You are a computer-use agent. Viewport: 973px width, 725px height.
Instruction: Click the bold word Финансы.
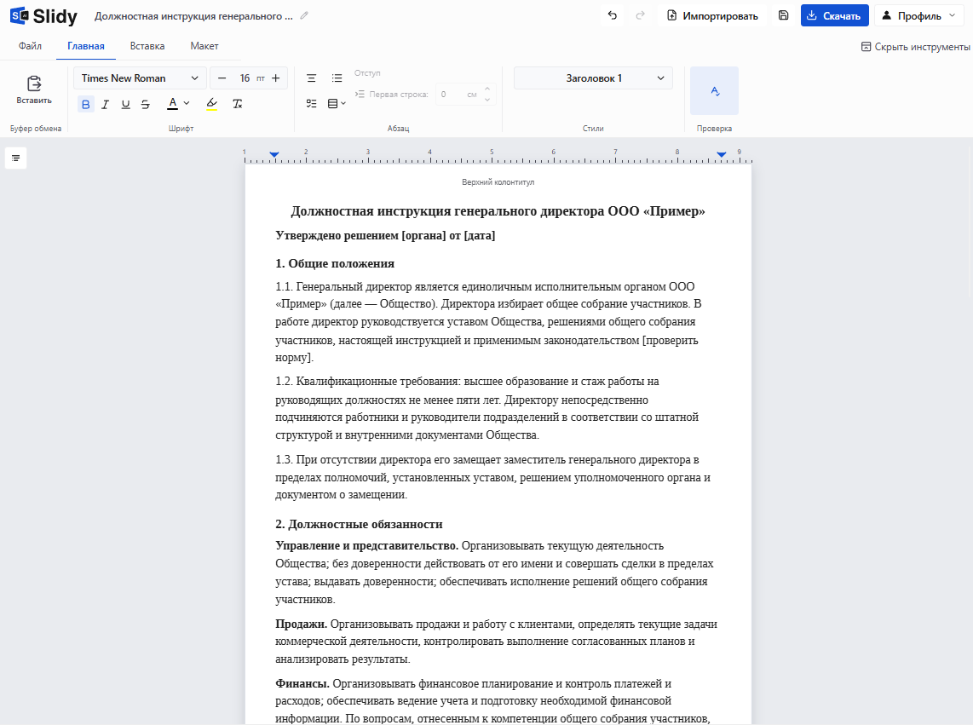(x=302, y=684)
